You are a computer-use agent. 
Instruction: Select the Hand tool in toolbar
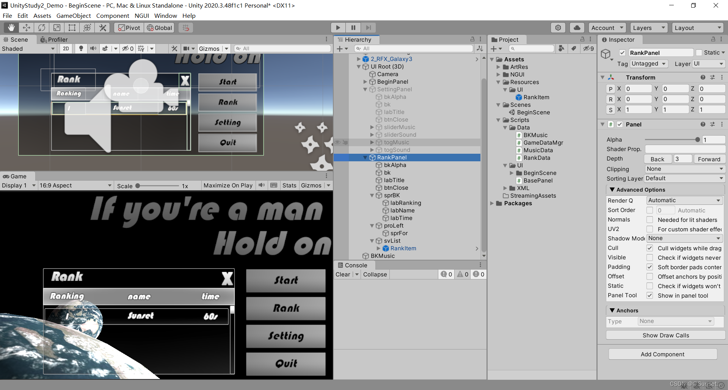tap(11, 28)
